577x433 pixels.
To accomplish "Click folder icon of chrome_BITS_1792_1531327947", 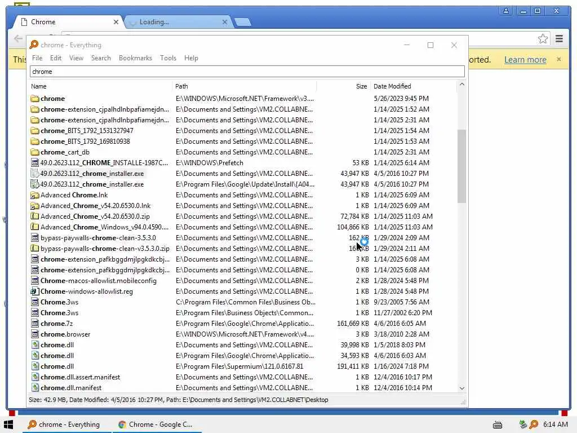I will click(35, 131).
